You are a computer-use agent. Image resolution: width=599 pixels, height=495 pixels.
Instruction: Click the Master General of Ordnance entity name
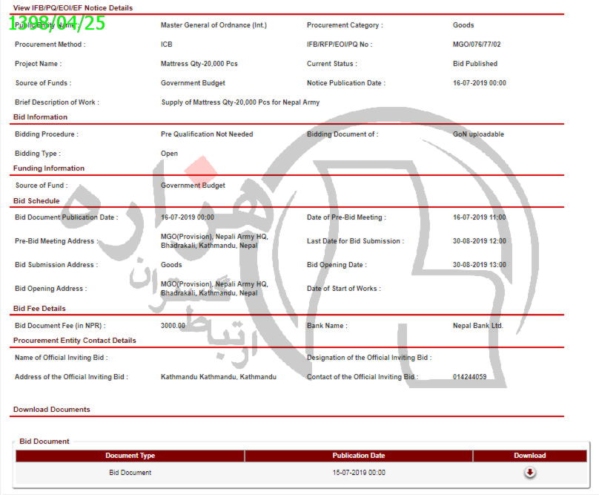click(214, 25)
